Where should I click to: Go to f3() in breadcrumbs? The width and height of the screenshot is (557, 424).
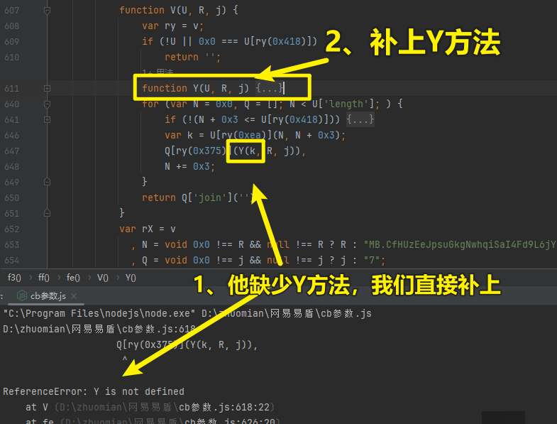pyautogui.click(x=13, y=278)
